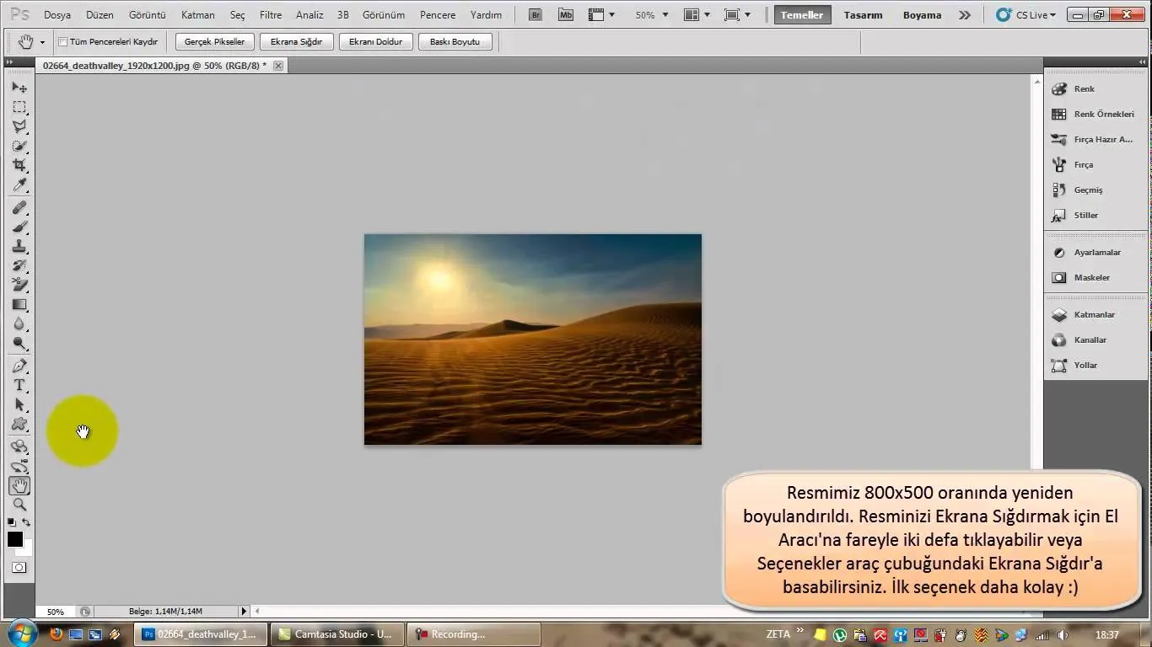Select the Gradient tool

coord(19,305)
